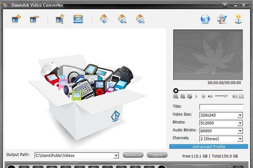The image size is (253, 168).
Task: Take a snapshot of the preview
Action: tap(235, 96)
